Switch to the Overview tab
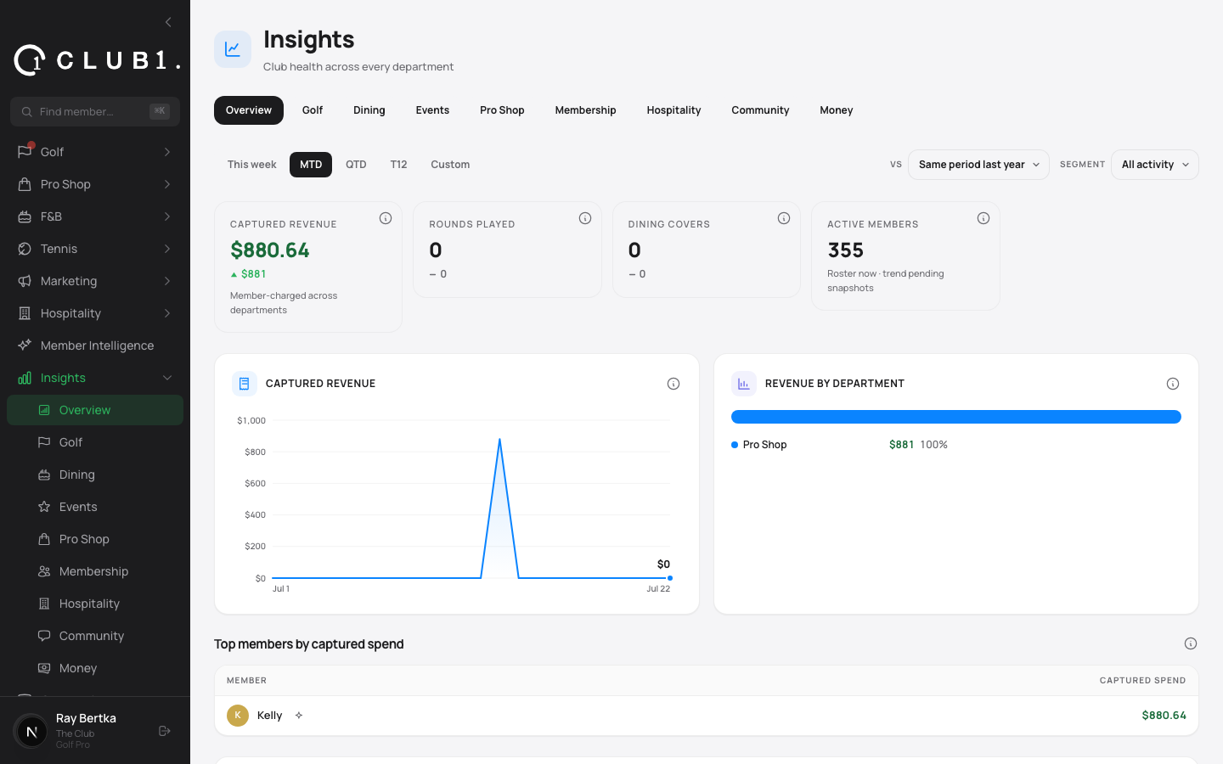Screen dimensions: 1223x764 tap(249, 110)
